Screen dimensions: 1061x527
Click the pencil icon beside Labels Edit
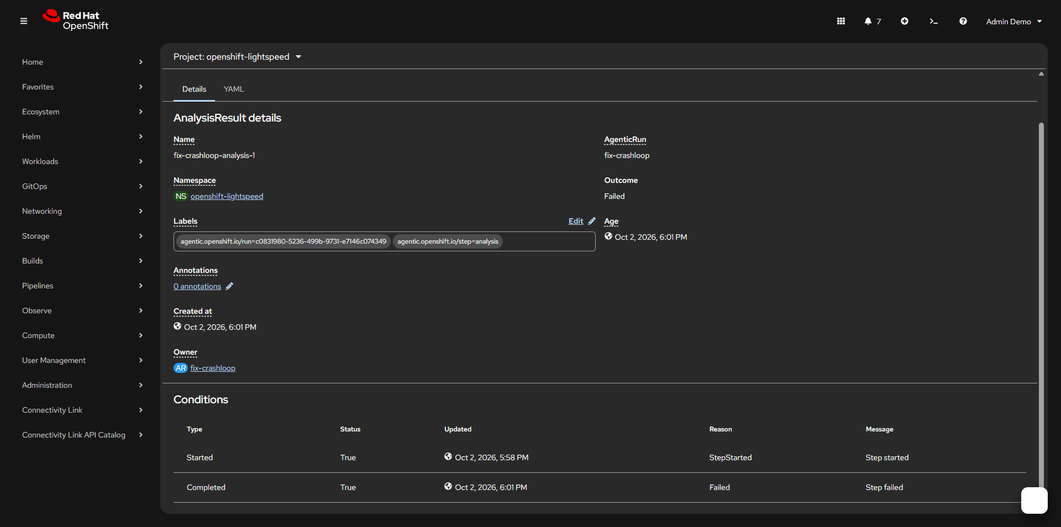tap(592, 221)
